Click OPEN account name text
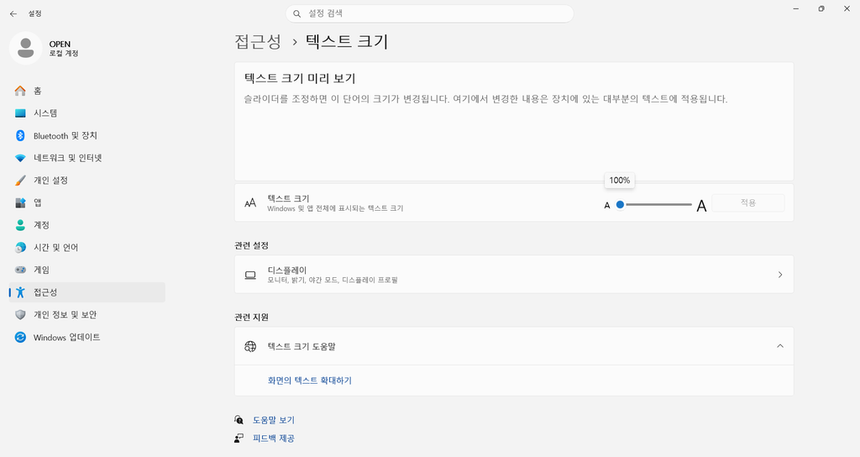This screenshot has width=860, height=457. point(60,44)
